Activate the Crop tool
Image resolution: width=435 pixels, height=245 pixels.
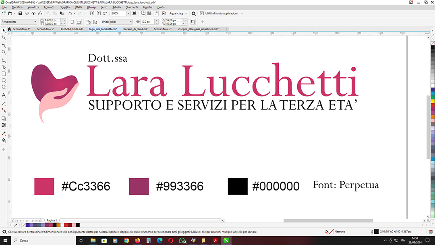pos(4,45)
